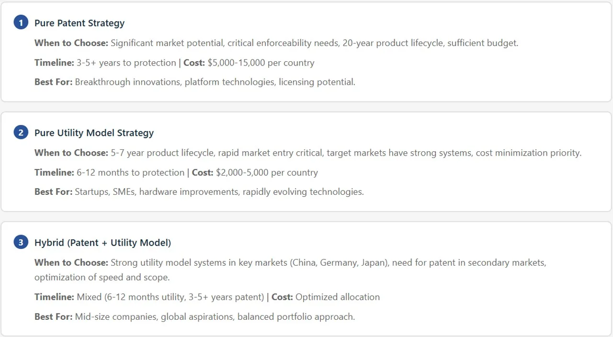This screenshot has height=337, width=613.
Task: Click the "3-5+ years to protection" timeline text
Action: (x=126, y=63)
